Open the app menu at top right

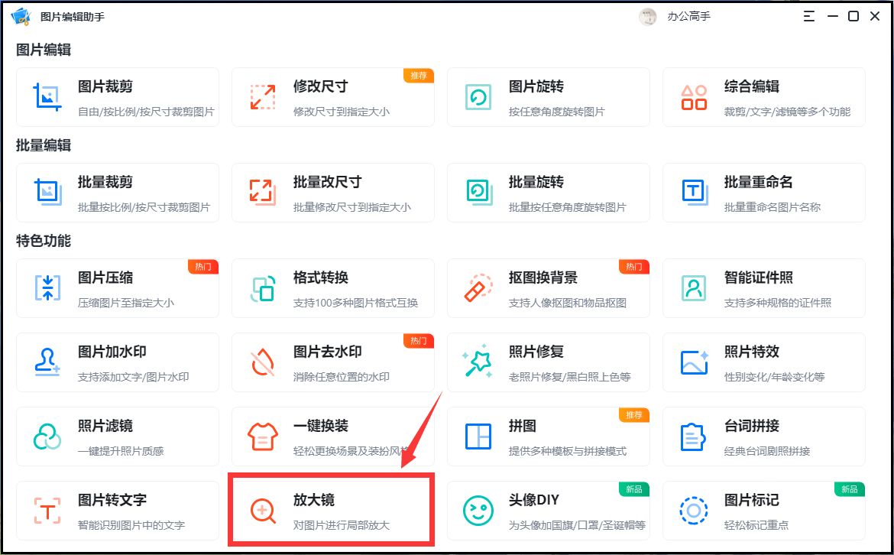(808, 15)
